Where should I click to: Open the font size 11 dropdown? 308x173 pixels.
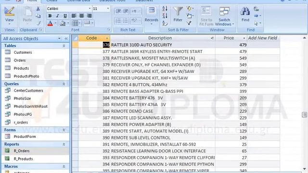click(x=108, y=9)
